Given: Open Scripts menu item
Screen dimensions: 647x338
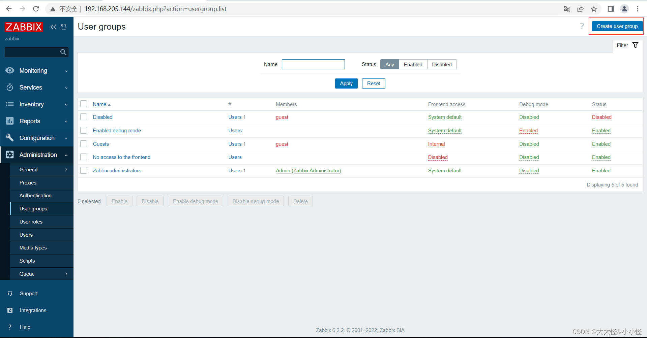Looking at the screenshot, I should [41, 261].
